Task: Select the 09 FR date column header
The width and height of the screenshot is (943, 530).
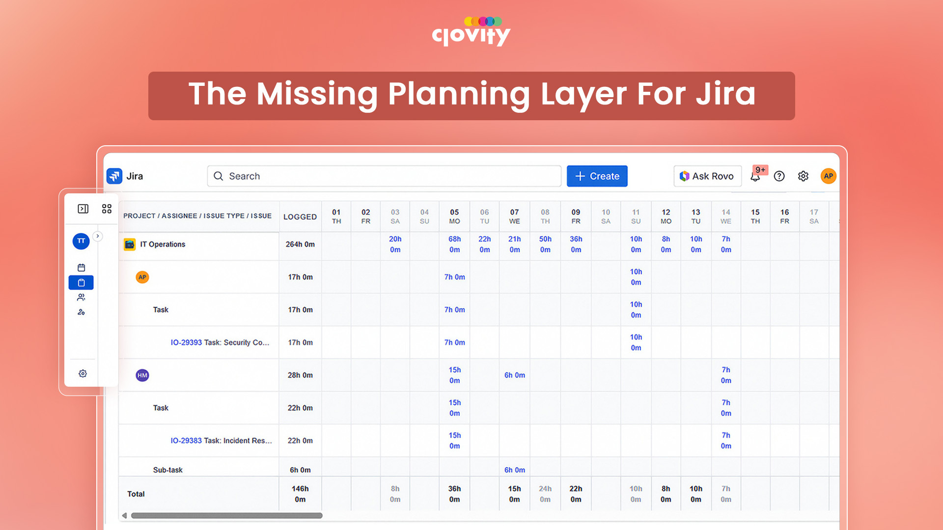Action: pos(576,216)
